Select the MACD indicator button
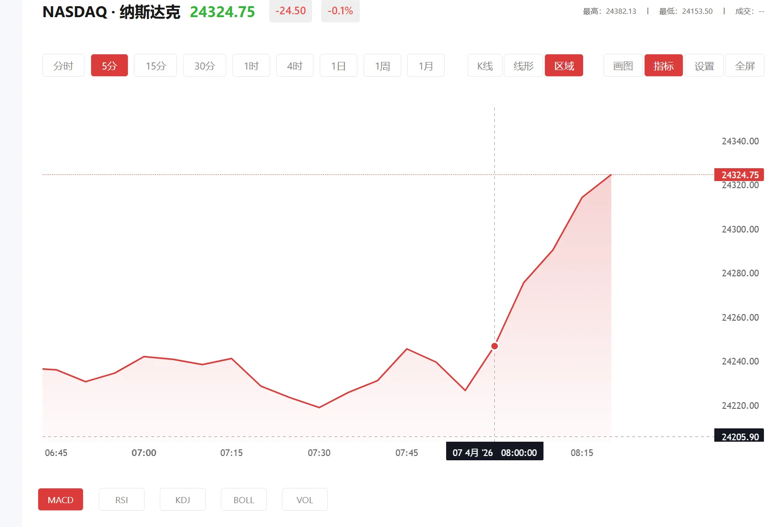The width and height of the screenshot is (773, 527). [x=60, y=499]
